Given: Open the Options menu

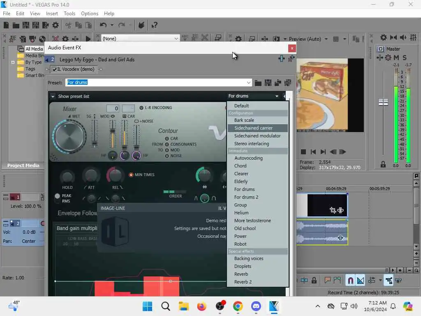Looking at the screenshot, I should pos(90,14).
